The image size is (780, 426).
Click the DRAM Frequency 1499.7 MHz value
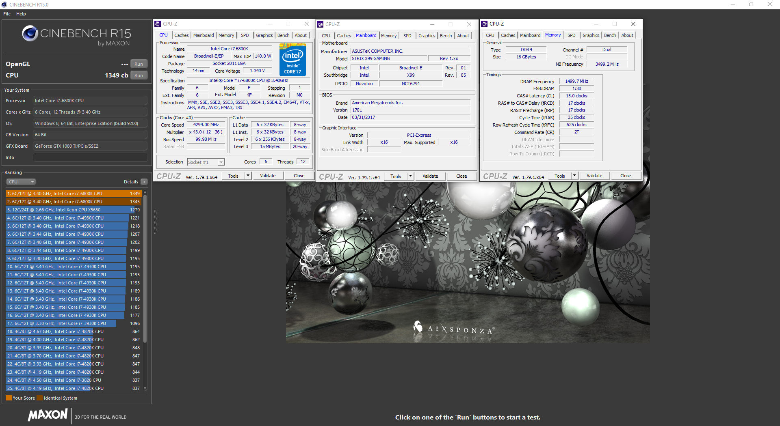[x=576, y=81]
